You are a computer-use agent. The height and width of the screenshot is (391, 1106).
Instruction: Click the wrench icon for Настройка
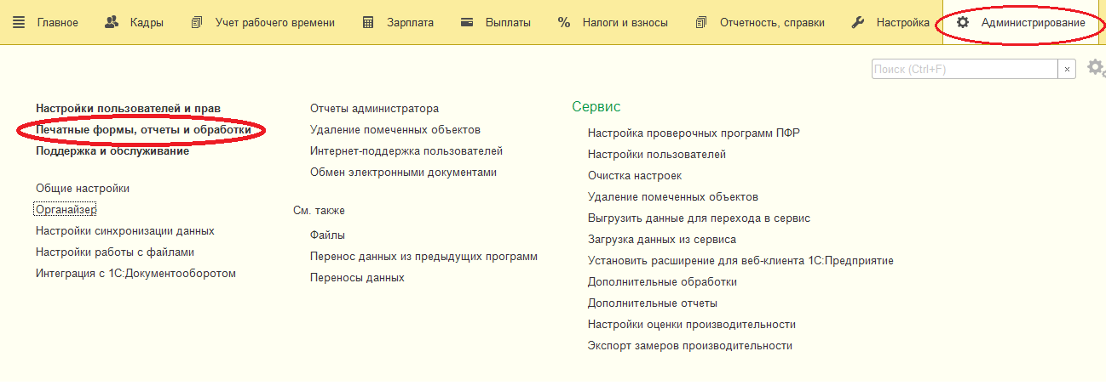(859, 23)
